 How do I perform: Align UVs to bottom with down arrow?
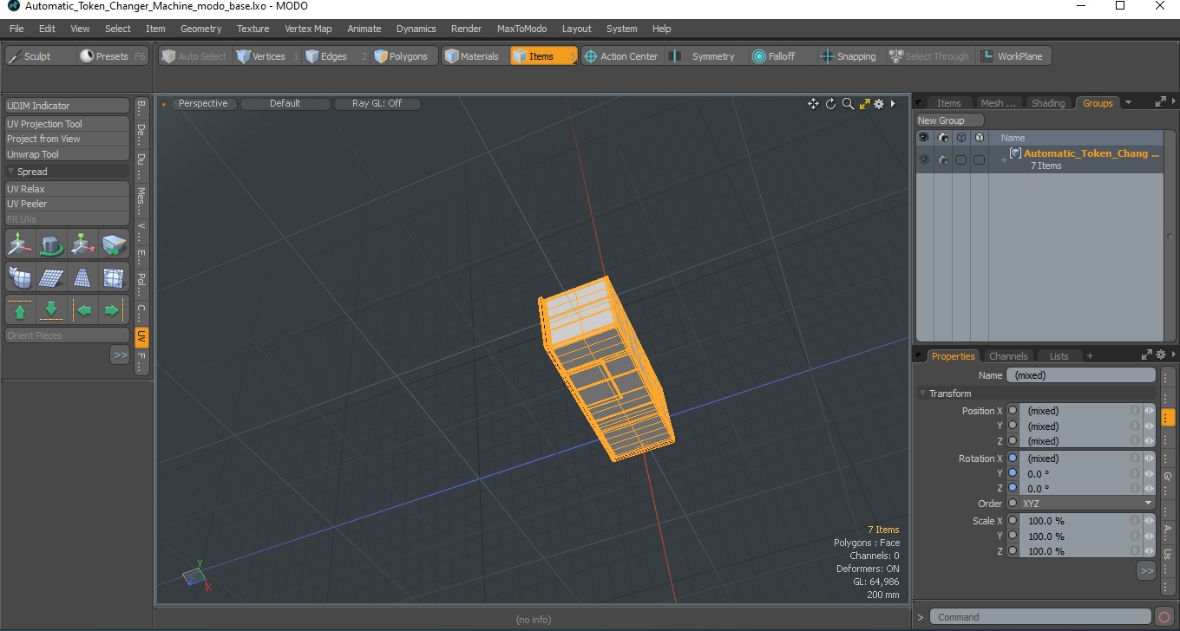tap(51, 309)
